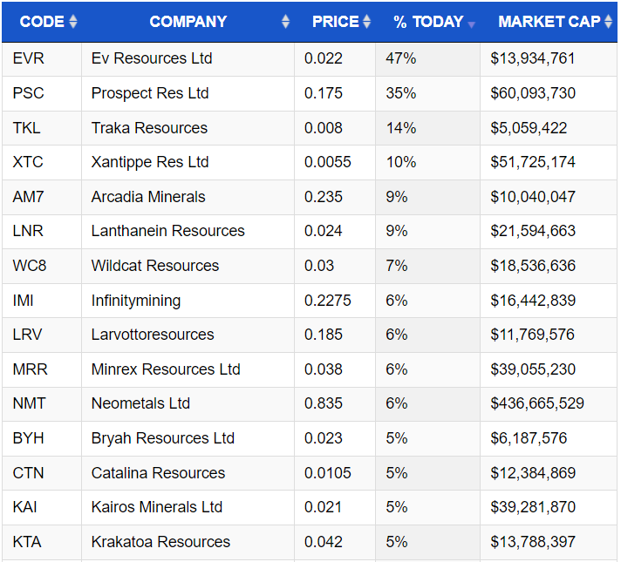Open Xantippe Res Ltd row
621x562 pixels.
click(150, 162)
